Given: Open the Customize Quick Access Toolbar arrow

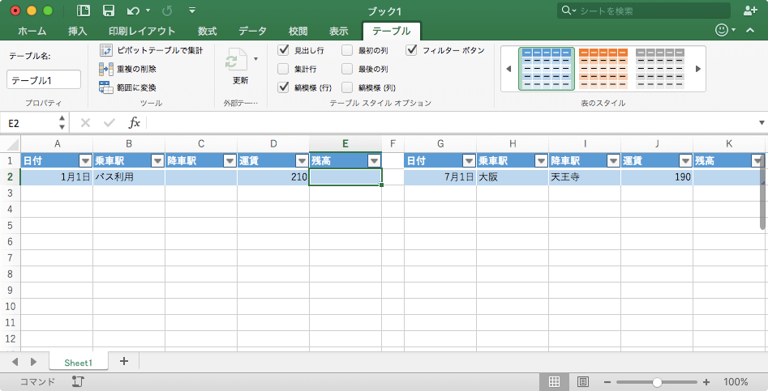Looking at the screenshot, I should [x=192, y=11].
